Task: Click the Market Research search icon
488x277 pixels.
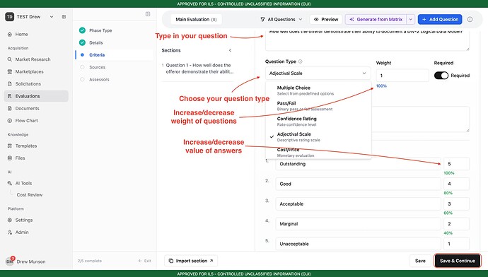Action: click(x=10, y=59)
